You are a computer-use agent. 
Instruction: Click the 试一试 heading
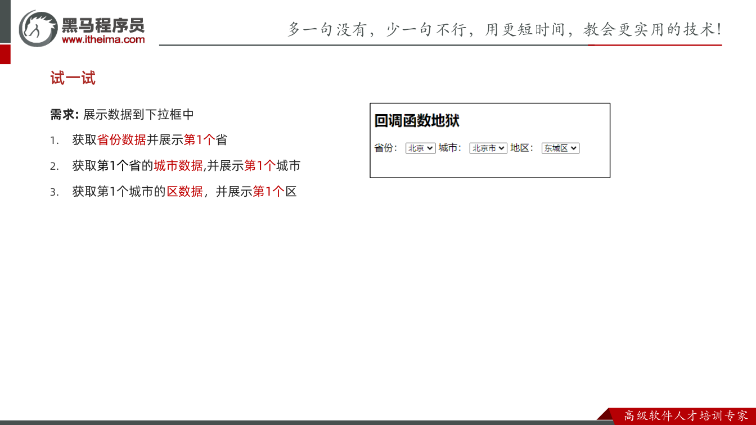point(73,78)
